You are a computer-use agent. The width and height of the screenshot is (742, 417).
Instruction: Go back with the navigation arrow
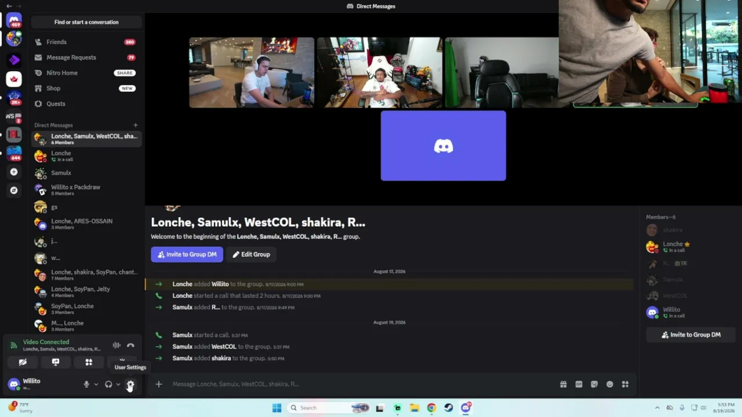(x=9, y=6)
